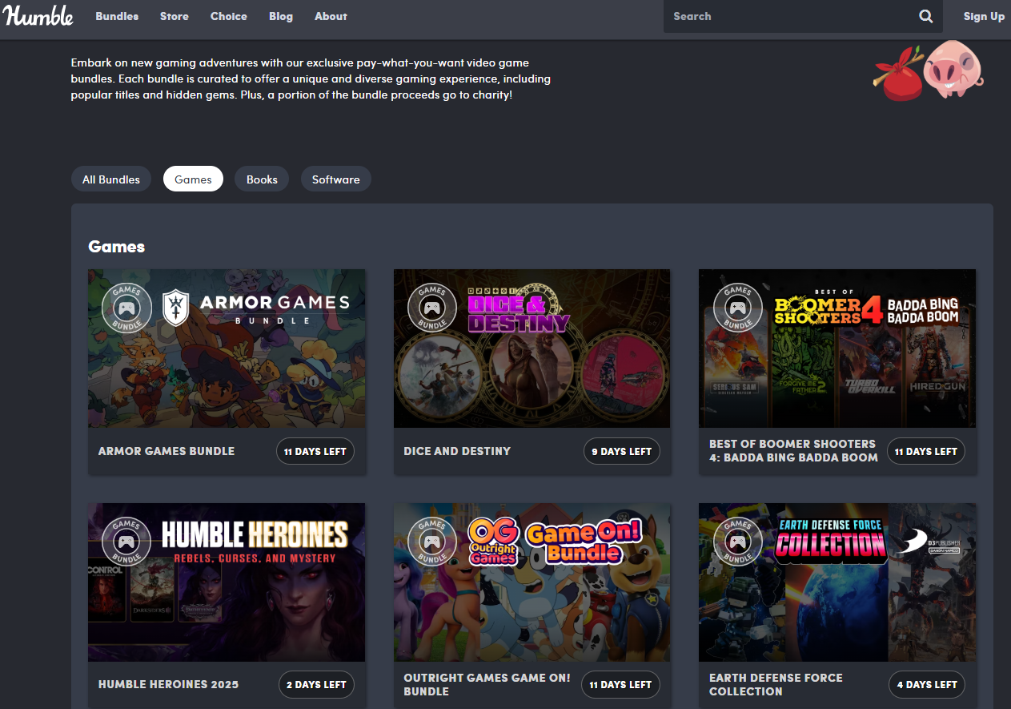The image size is (1011, 709).
Task: Open the Armor Games Bundle thumbnail
Action: pos(227,348)
